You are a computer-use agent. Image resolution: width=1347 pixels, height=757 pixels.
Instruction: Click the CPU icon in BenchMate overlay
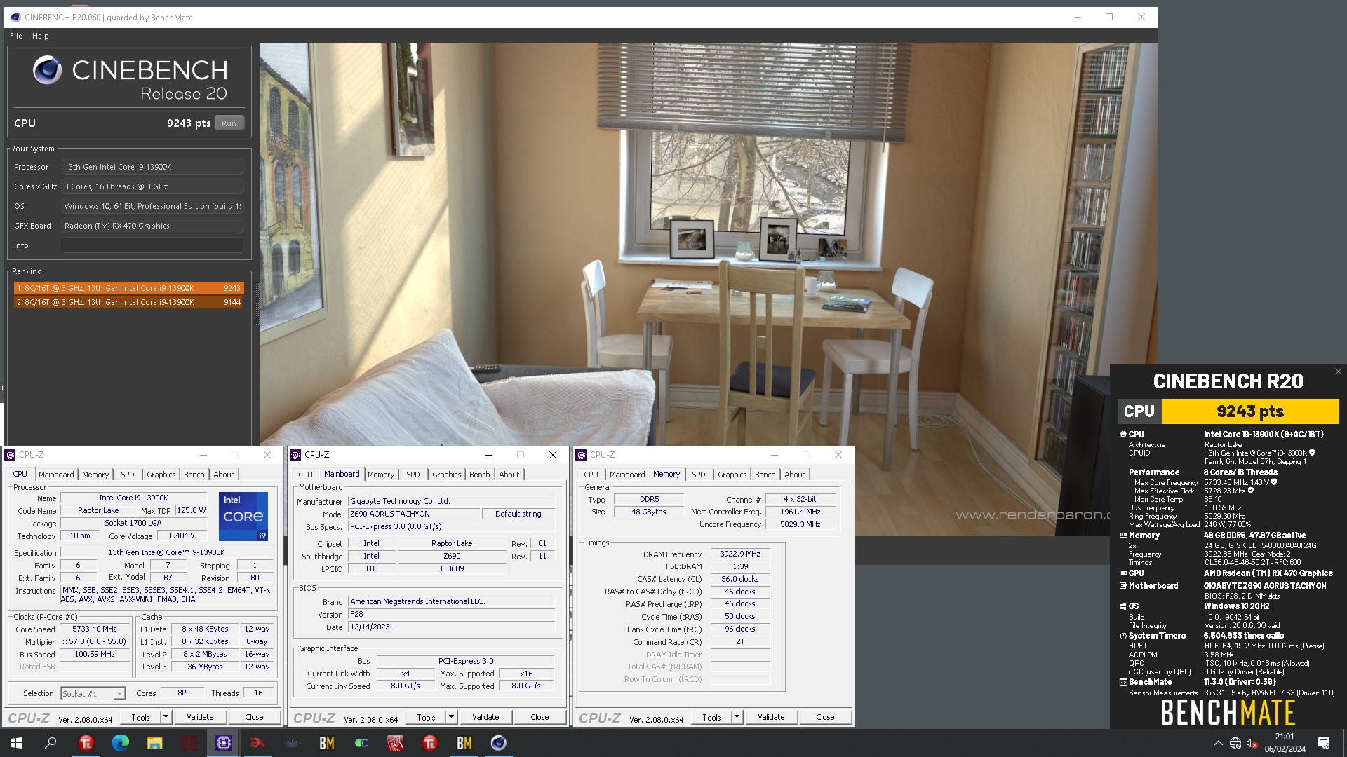click(1123, 435)
